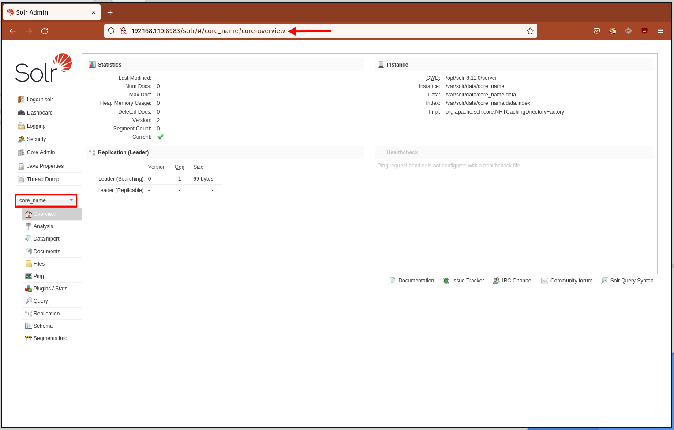This screenshot has width=674, height=430.
Task: Switch to the Solr Admin tab
Action: [x=52, y=12]
